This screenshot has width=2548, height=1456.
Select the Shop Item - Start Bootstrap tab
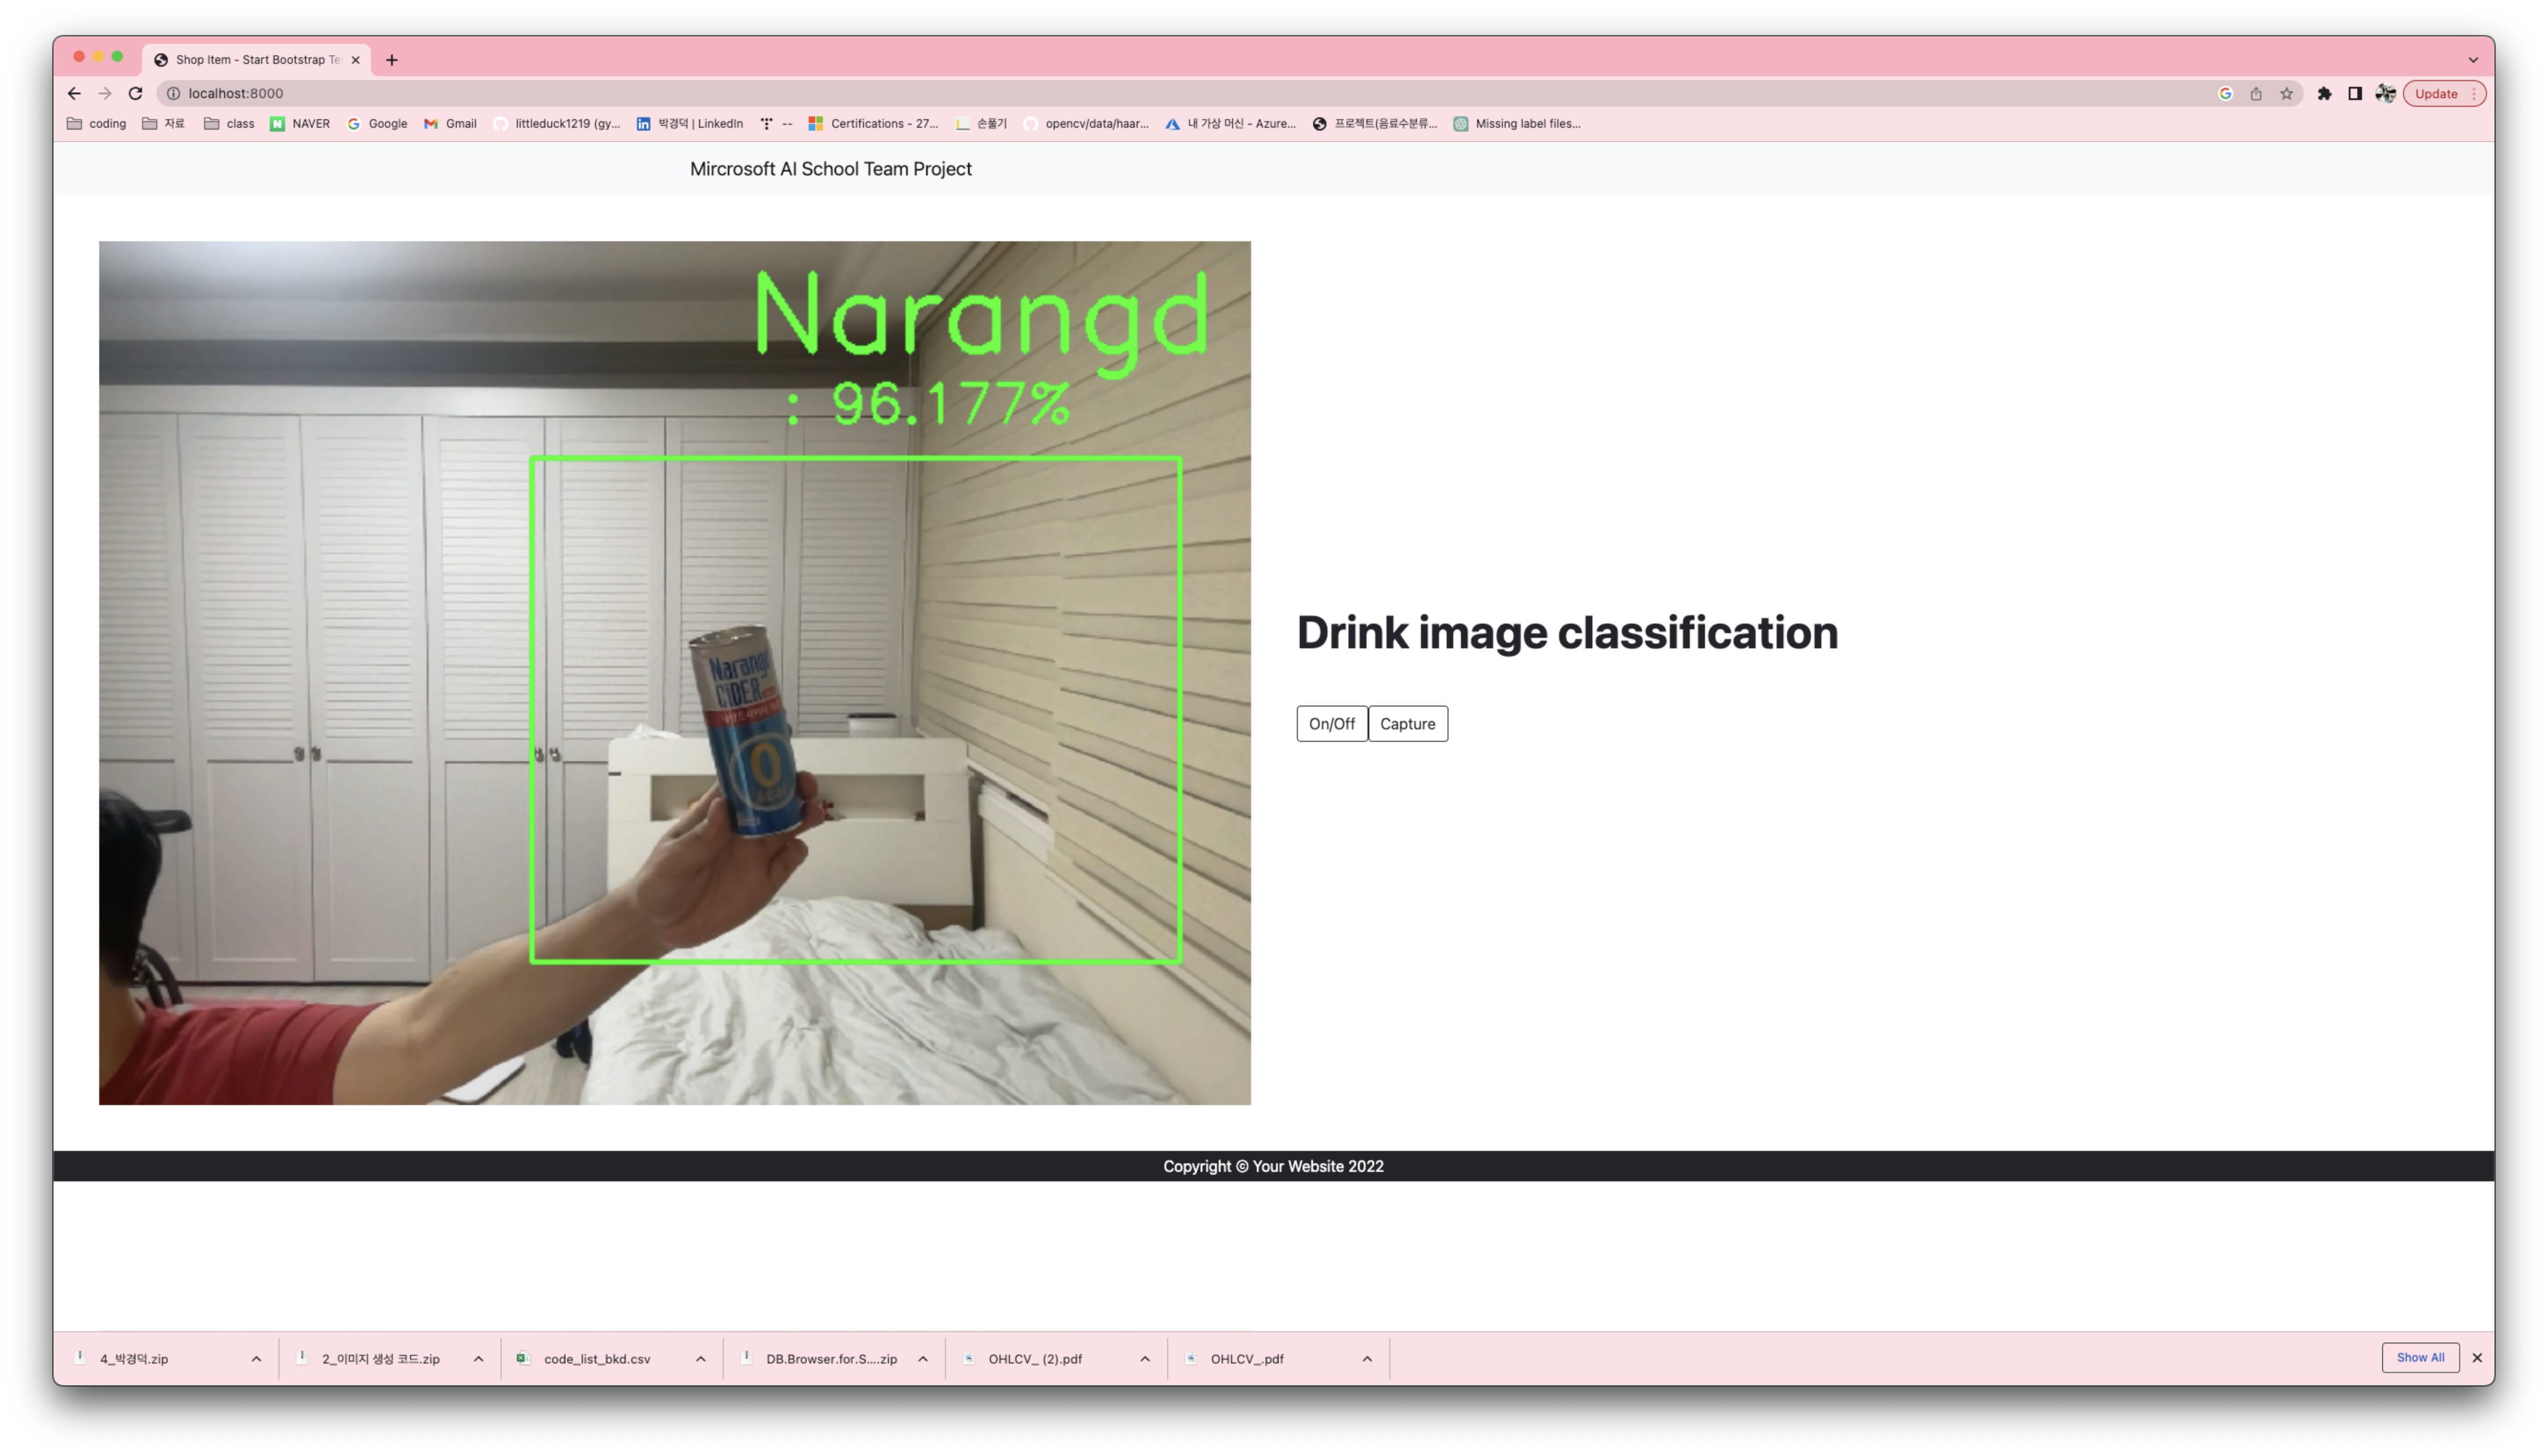coord(257,60)
